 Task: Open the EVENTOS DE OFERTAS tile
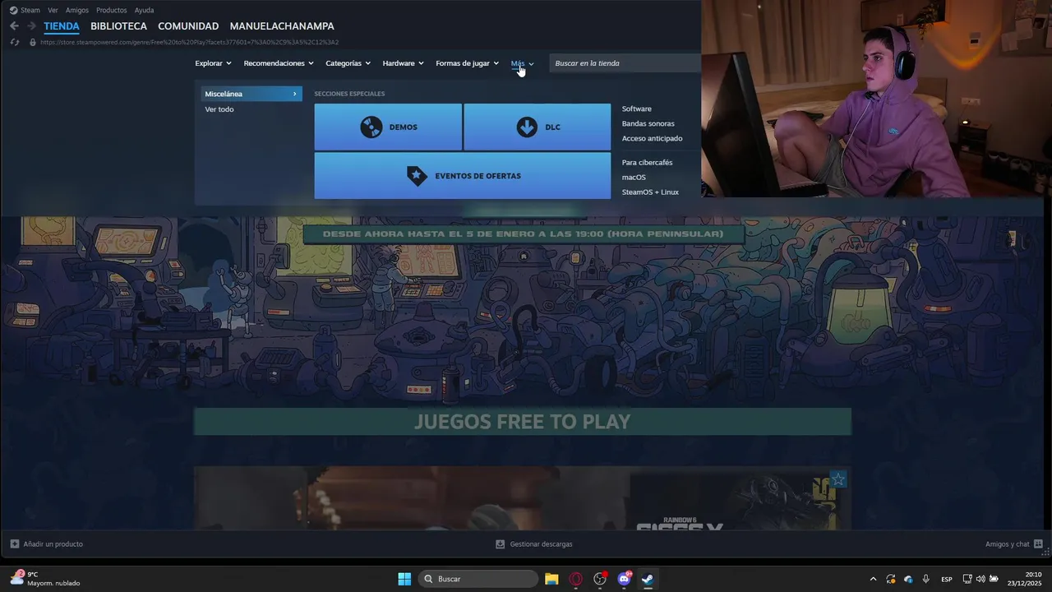pyautogui.click(x=463, y=176)
